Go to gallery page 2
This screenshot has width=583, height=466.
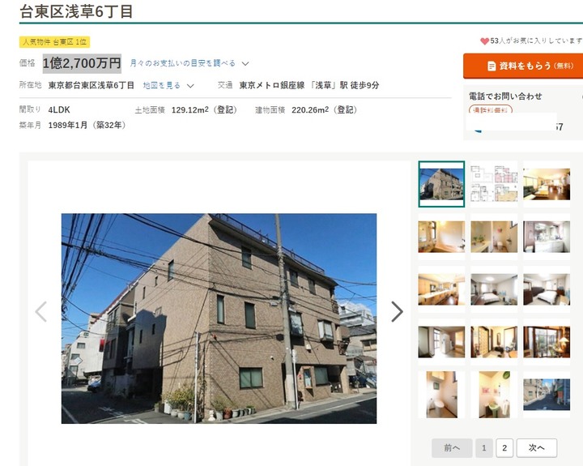click(504, 447)
